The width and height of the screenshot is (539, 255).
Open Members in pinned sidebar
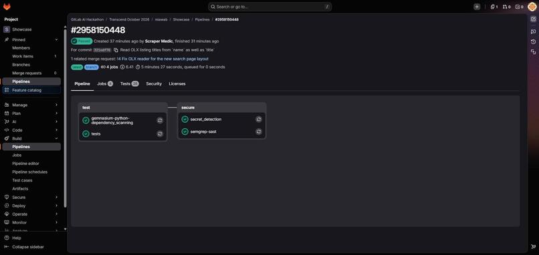(x=31, y=48)
